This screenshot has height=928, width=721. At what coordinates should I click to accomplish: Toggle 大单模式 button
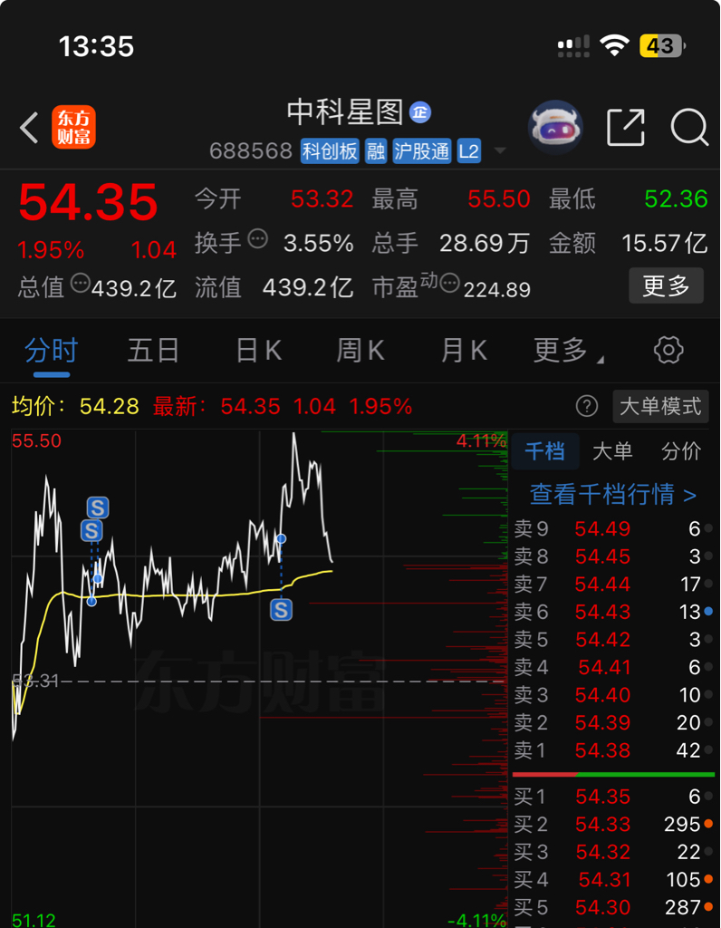[x=660, y=407]
